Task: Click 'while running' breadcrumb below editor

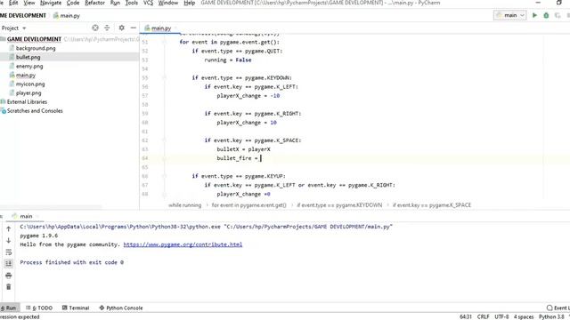Action: 184,205
